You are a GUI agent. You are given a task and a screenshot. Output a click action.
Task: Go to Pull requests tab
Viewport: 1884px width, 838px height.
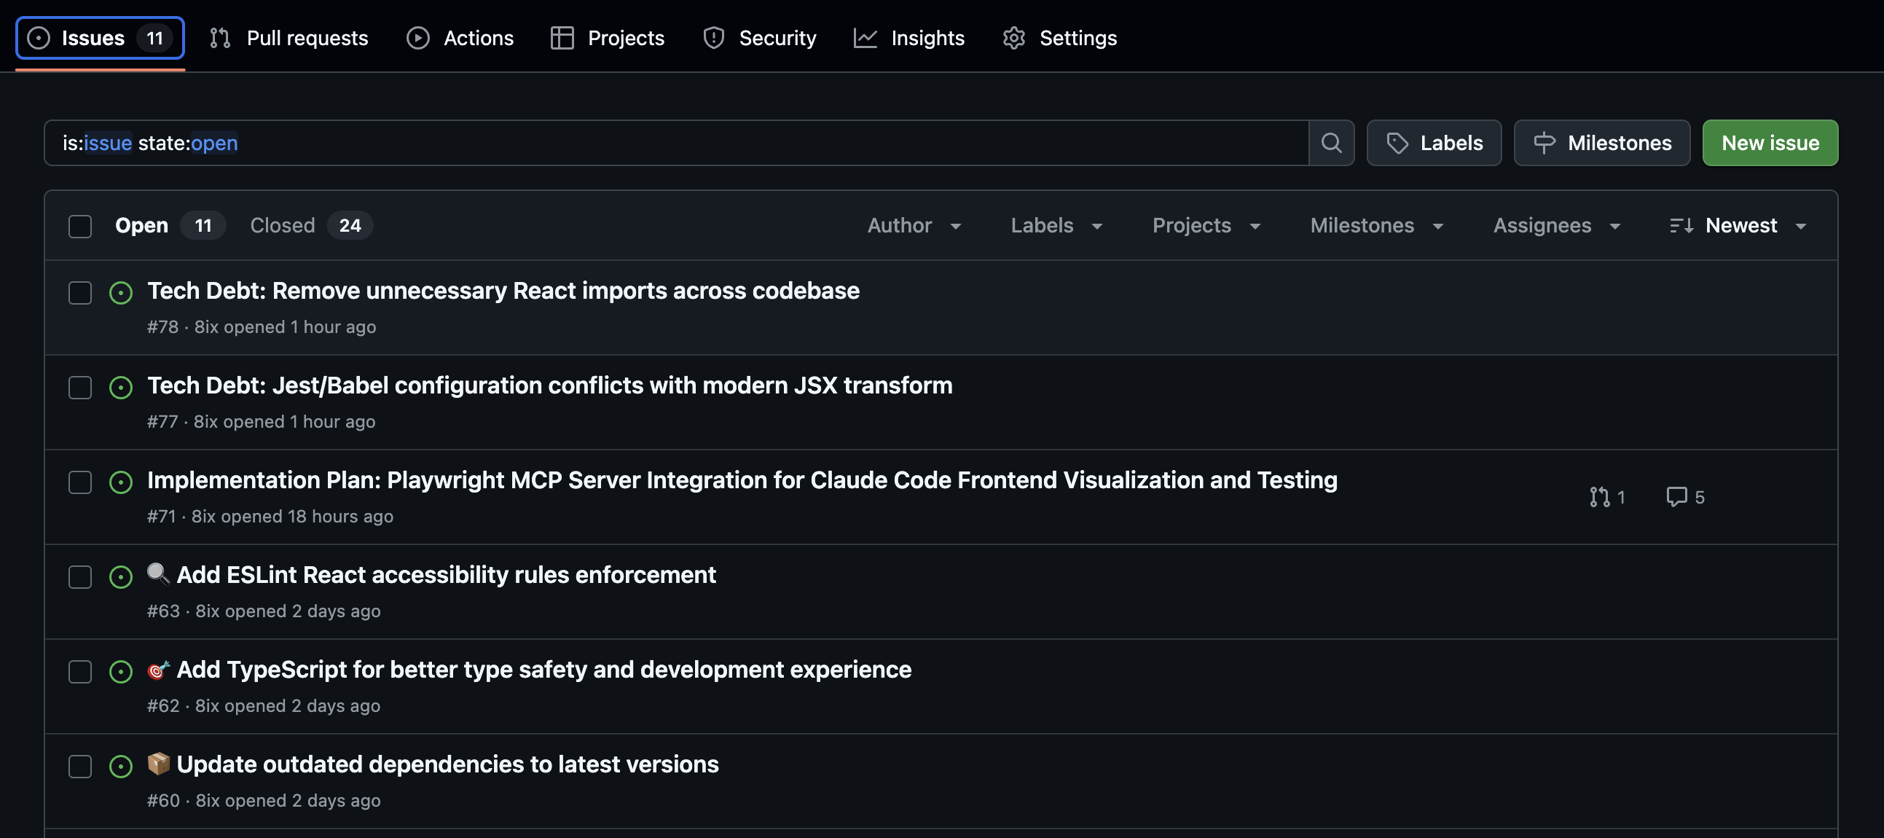[289, 37]
